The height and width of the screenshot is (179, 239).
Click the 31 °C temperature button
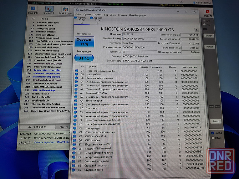[x=84, y=58]
